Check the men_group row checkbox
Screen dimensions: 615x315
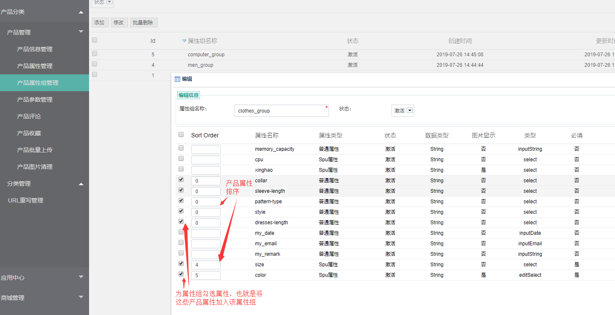(95, 64)
